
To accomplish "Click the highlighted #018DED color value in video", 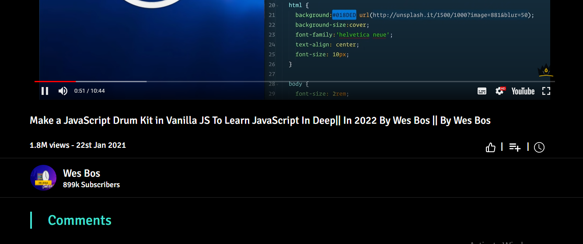I will point(344,15).
